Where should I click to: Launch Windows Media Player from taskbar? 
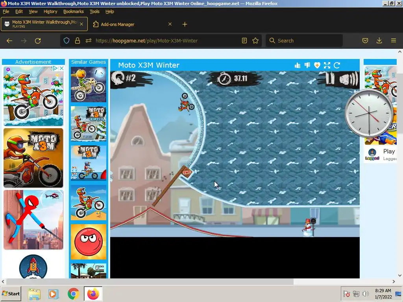54,294
